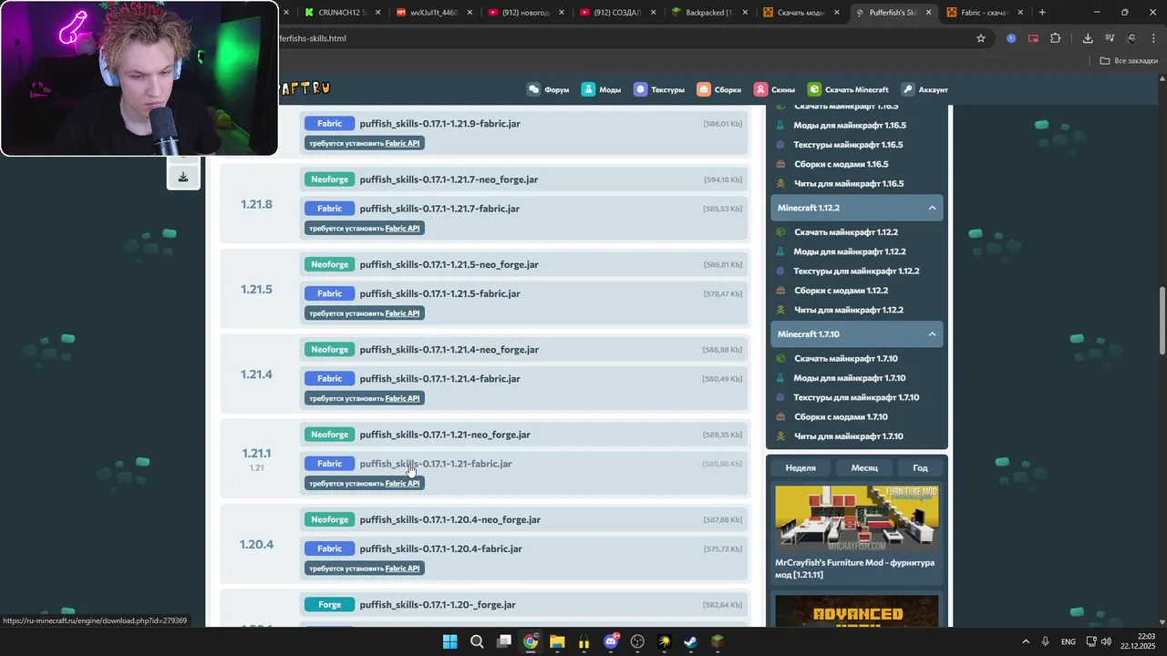Open the Windows Start menu

449,641
